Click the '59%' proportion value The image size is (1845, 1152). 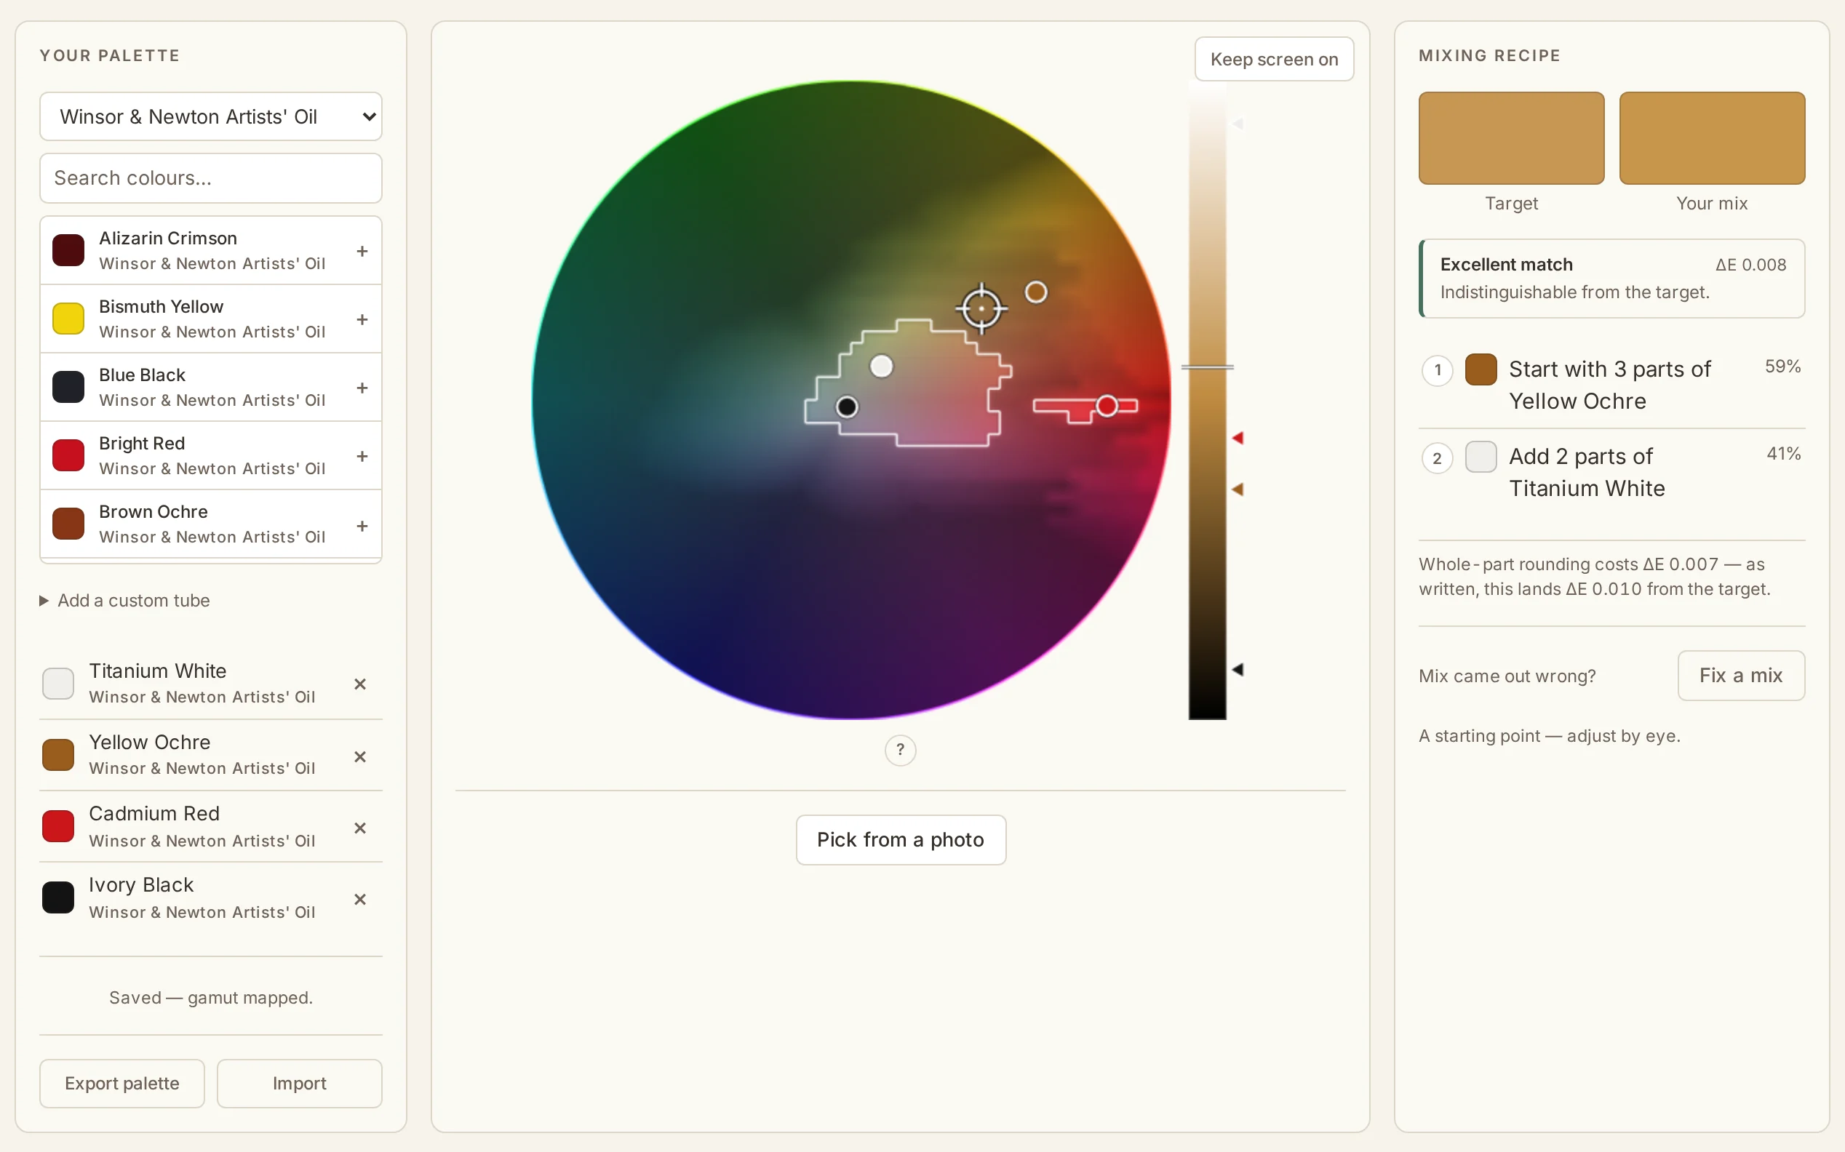pos(1782,367)
